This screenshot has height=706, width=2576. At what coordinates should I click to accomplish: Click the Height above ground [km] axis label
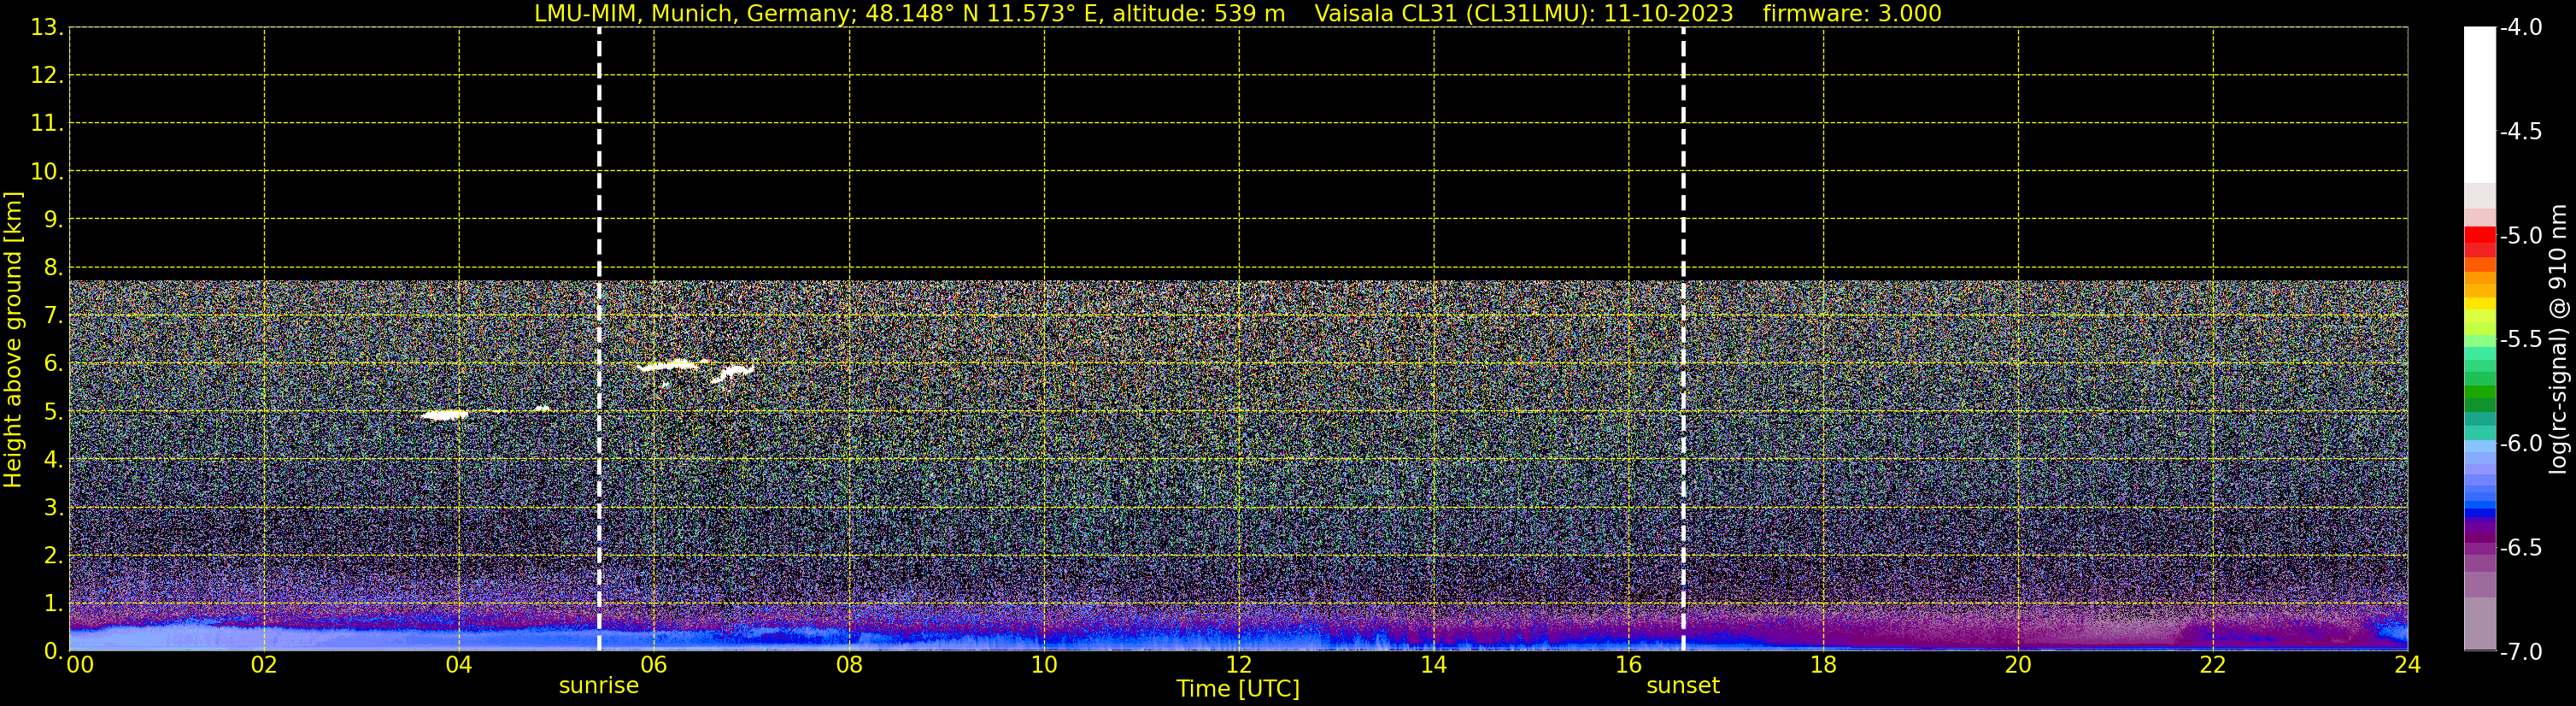pyautogui.click(x=13, y=340)
